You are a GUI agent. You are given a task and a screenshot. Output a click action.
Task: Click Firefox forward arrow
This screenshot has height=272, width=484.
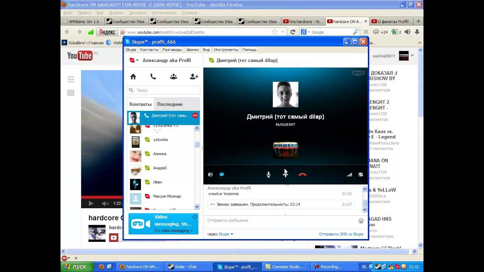79,32
